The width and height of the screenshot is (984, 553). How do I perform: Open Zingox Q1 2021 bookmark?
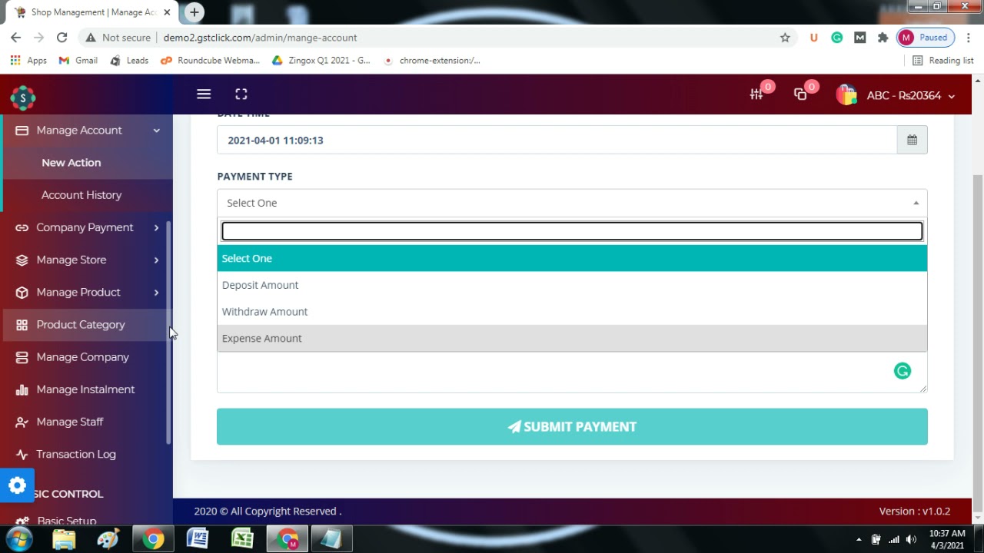coord(321,61)
